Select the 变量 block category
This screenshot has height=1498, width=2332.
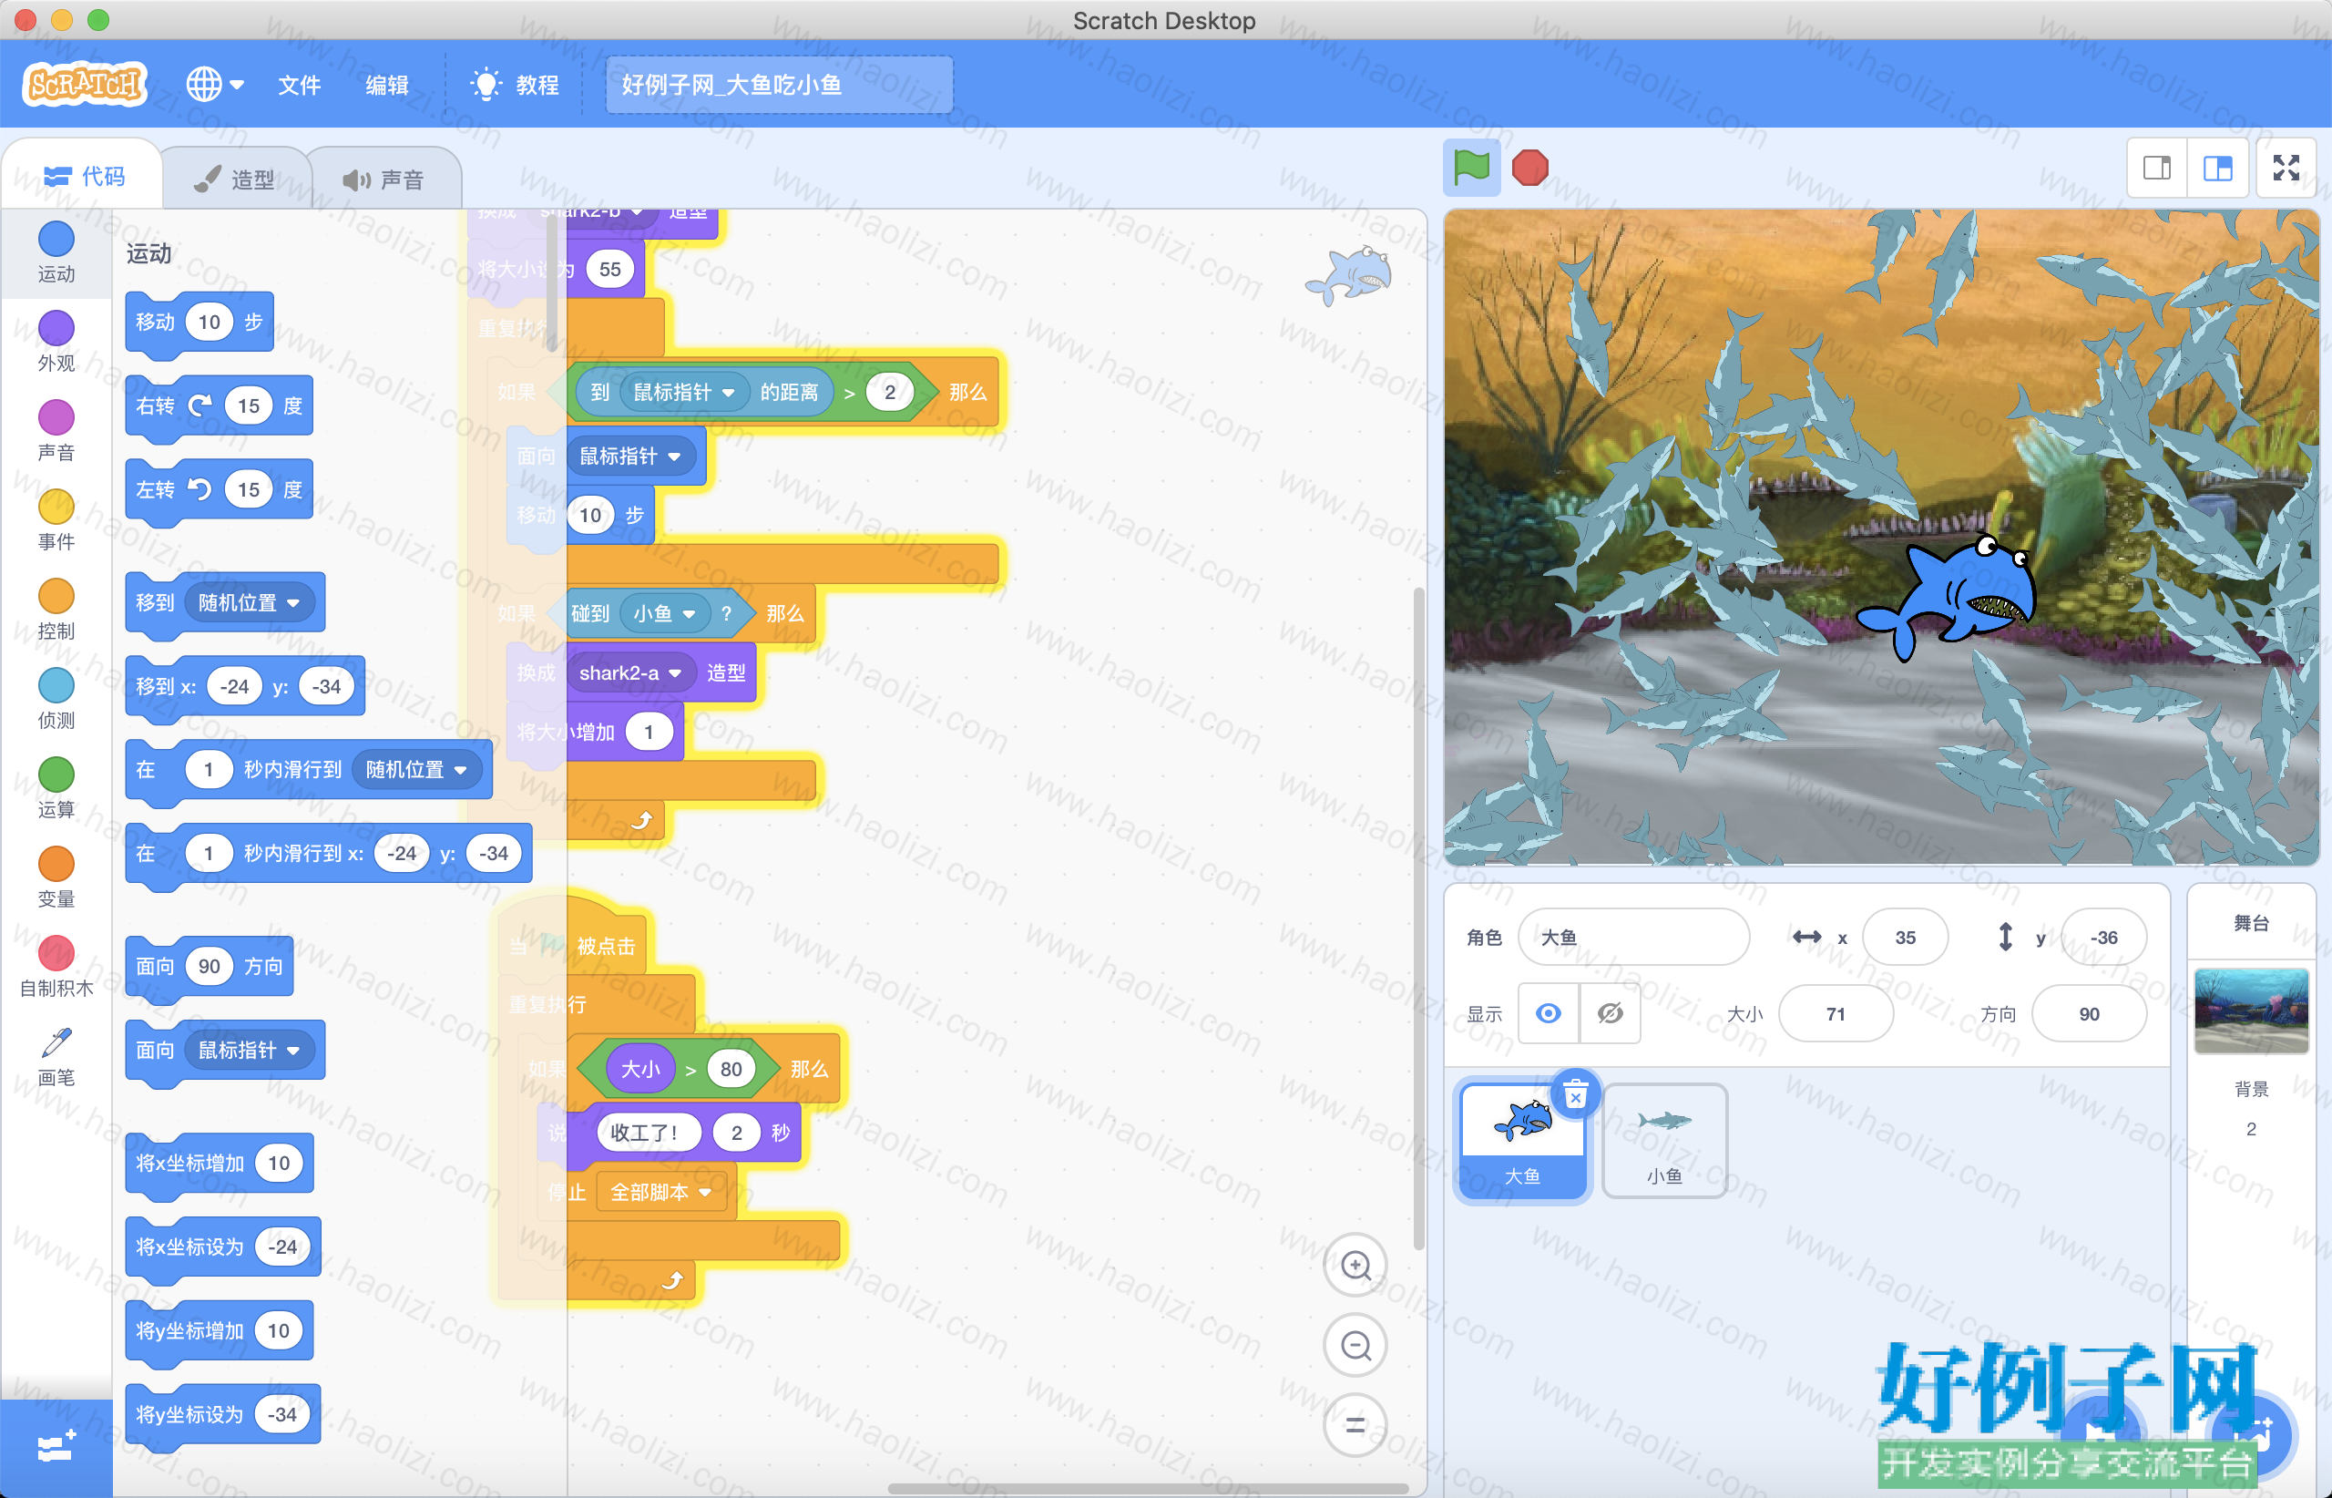pos(56,878)
